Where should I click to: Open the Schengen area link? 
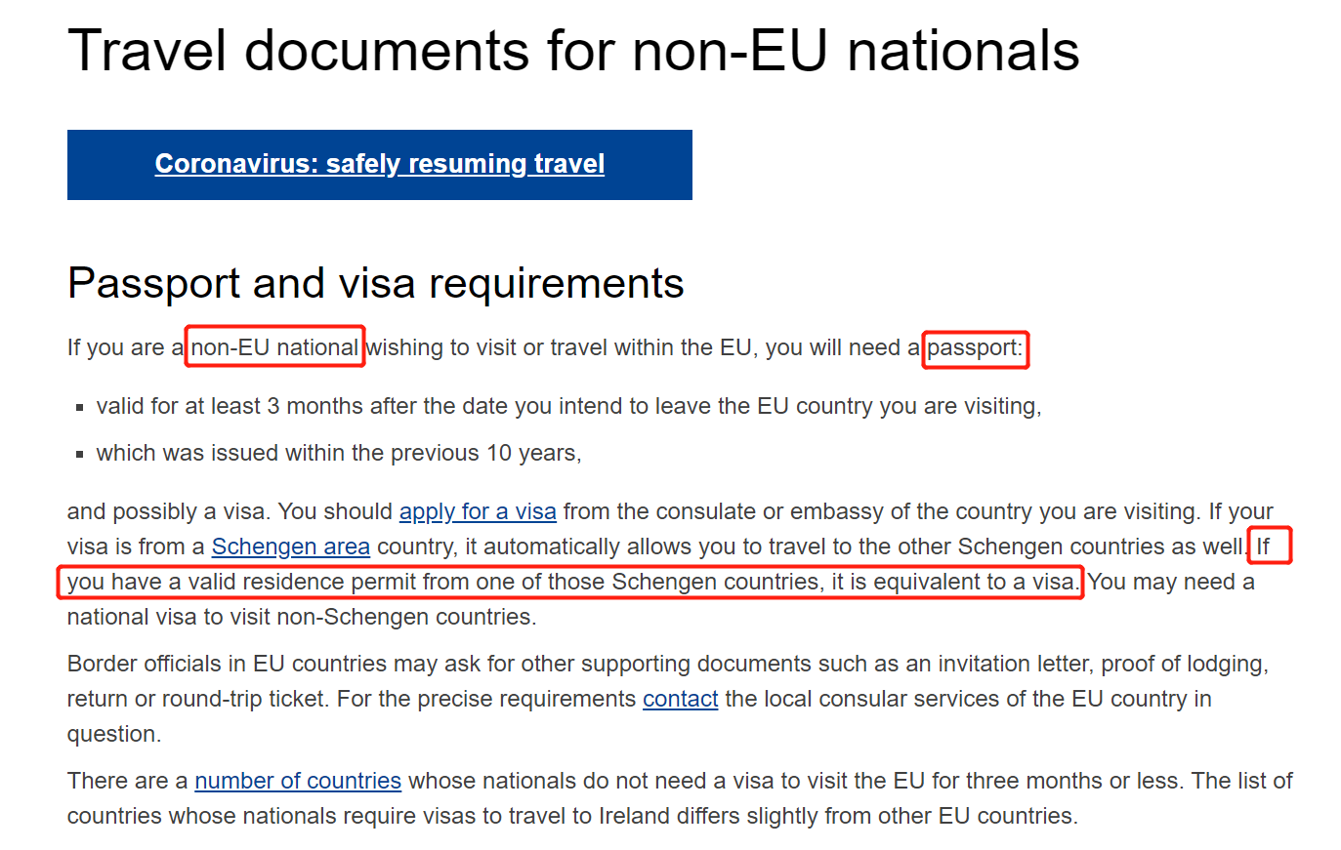tap(290, 546)
